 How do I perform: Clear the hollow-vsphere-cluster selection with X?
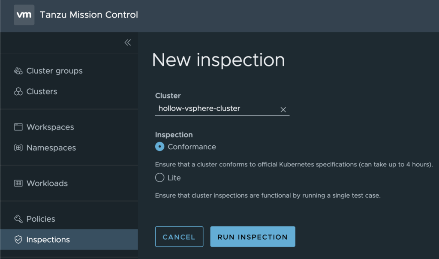pos(283,109)
